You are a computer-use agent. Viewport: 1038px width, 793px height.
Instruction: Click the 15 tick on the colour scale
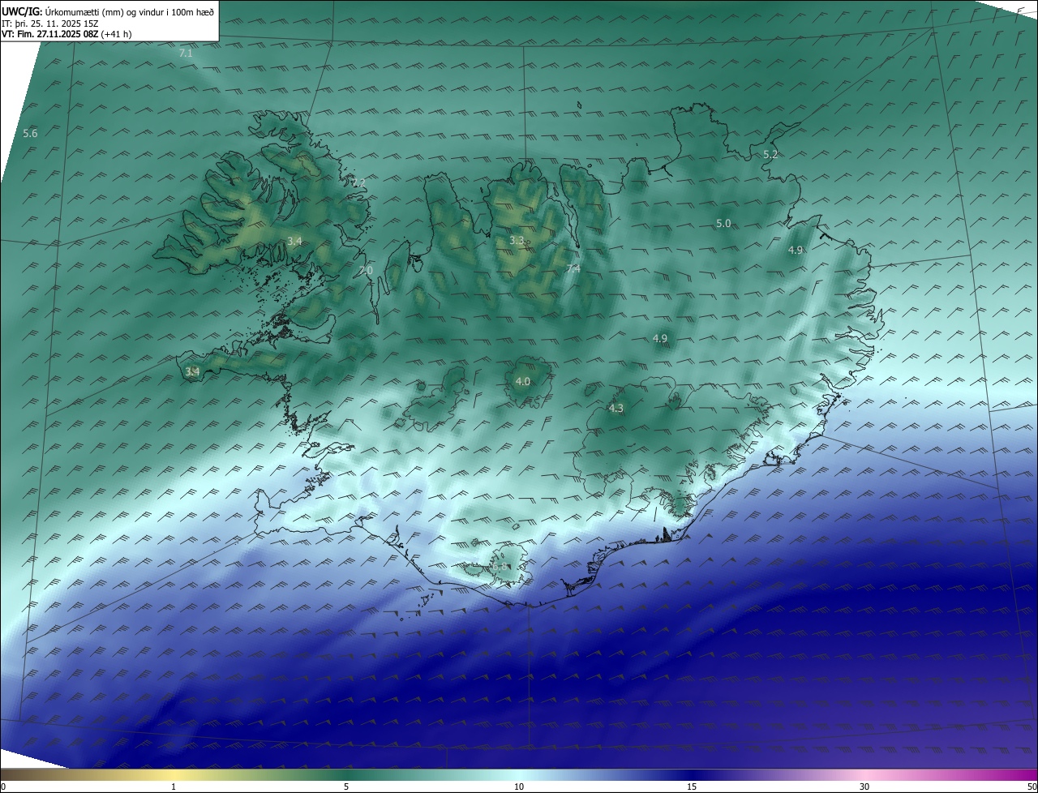692,787
